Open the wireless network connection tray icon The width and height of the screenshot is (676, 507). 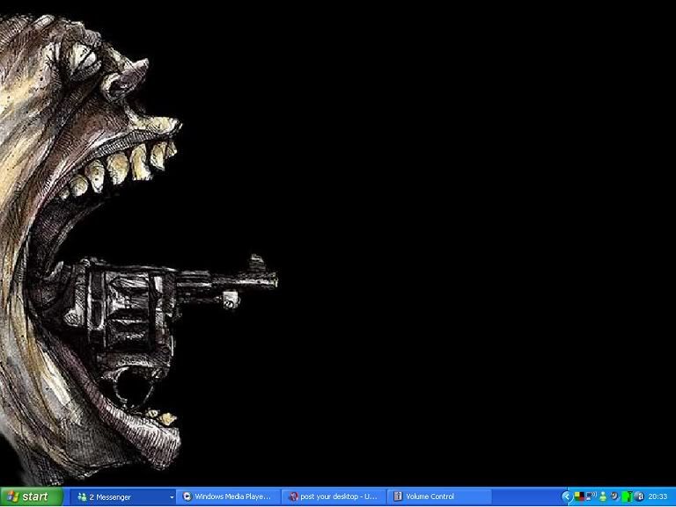pyautogui.click(x=591, y=496)
